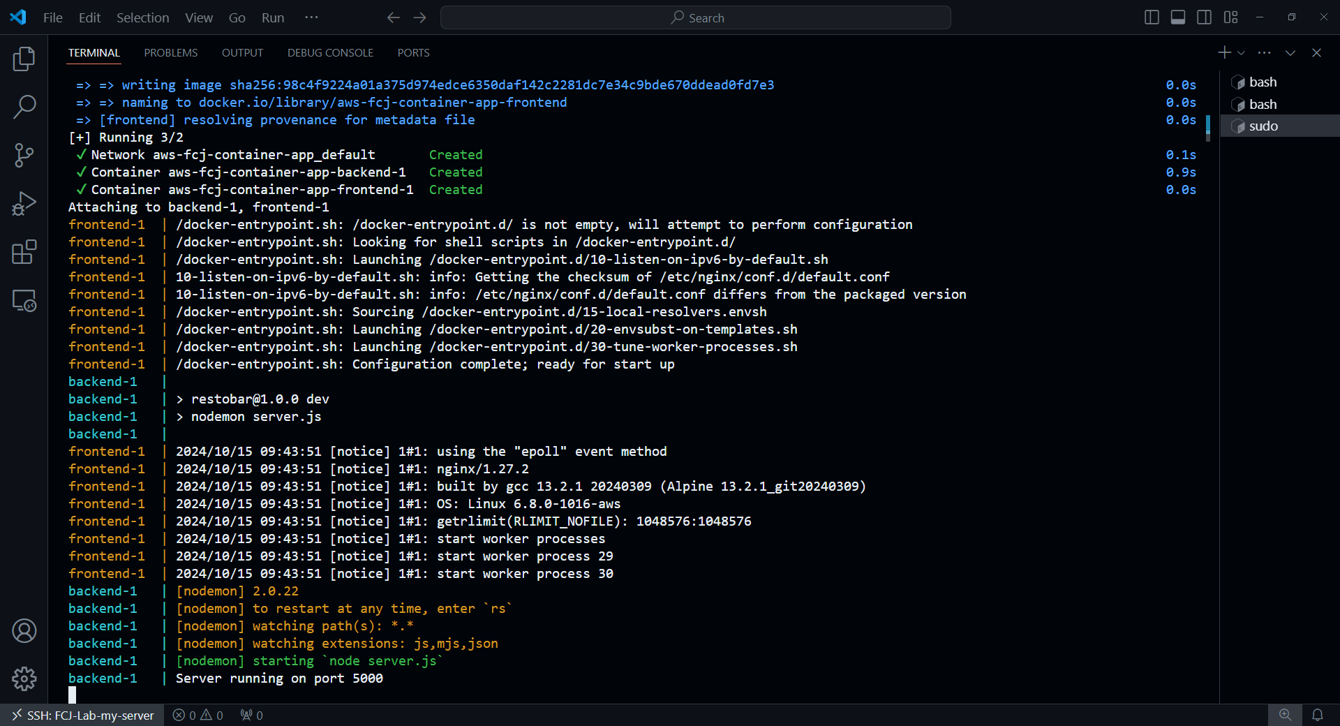Close the terminal panel
The width and height of the screenshot is (1340, 726).
pos(1316,52)
